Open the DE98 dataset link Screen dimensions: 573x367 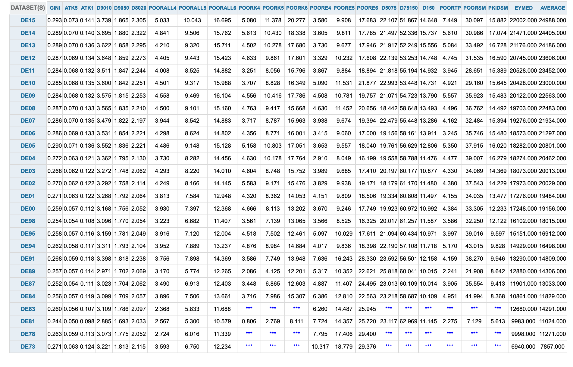(x=28, y=221)
